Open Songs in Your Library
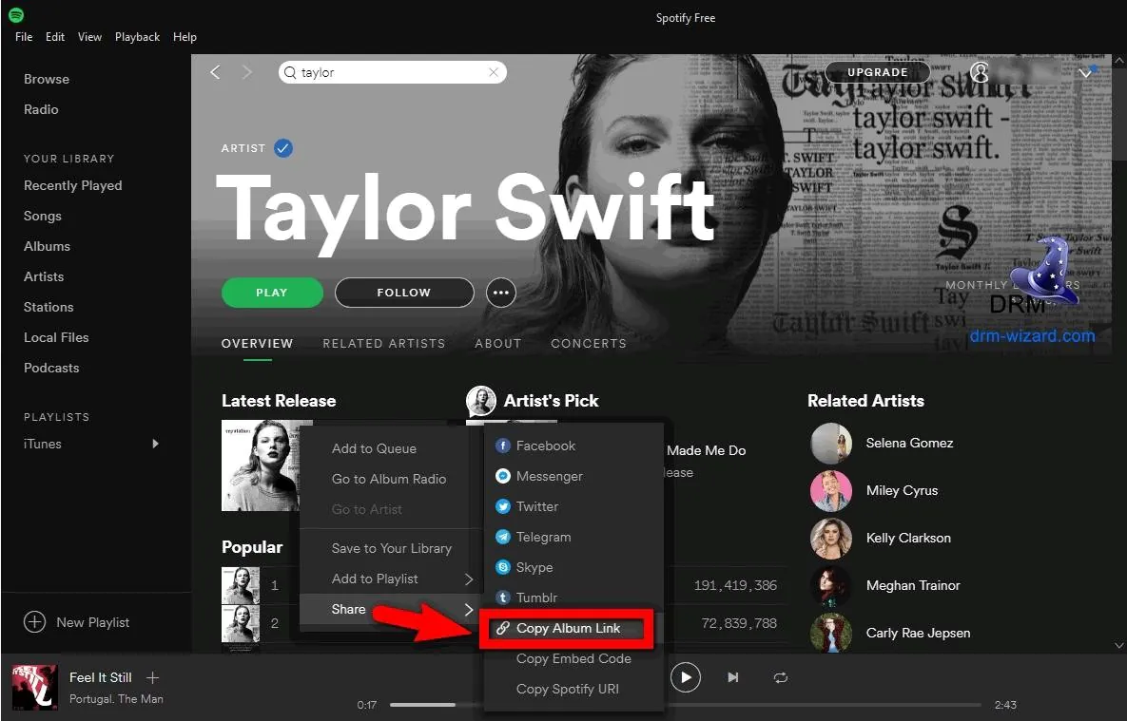This screenshot has width=1127, height=721. tap(43, 216)
